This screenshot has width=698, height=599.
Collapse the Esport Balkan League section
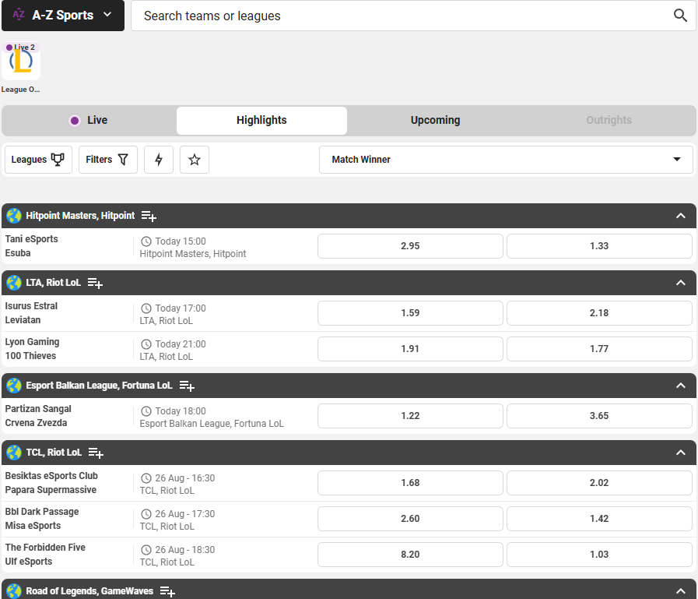pyautogui.click(x=680, y=386)
